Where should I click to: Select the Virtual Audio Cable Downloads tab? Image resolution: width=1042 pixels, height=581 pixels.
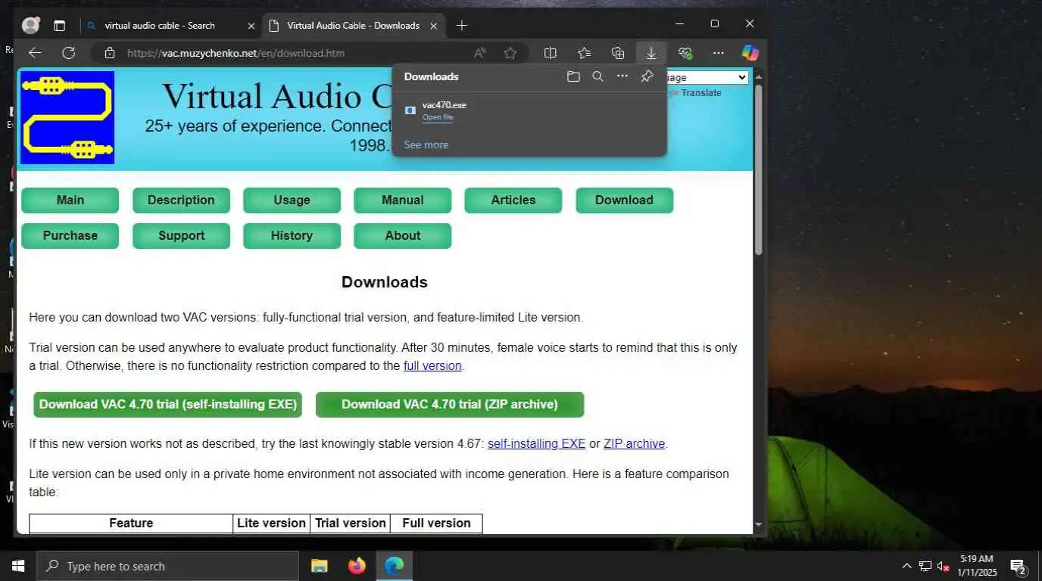(x=353, y=26)
